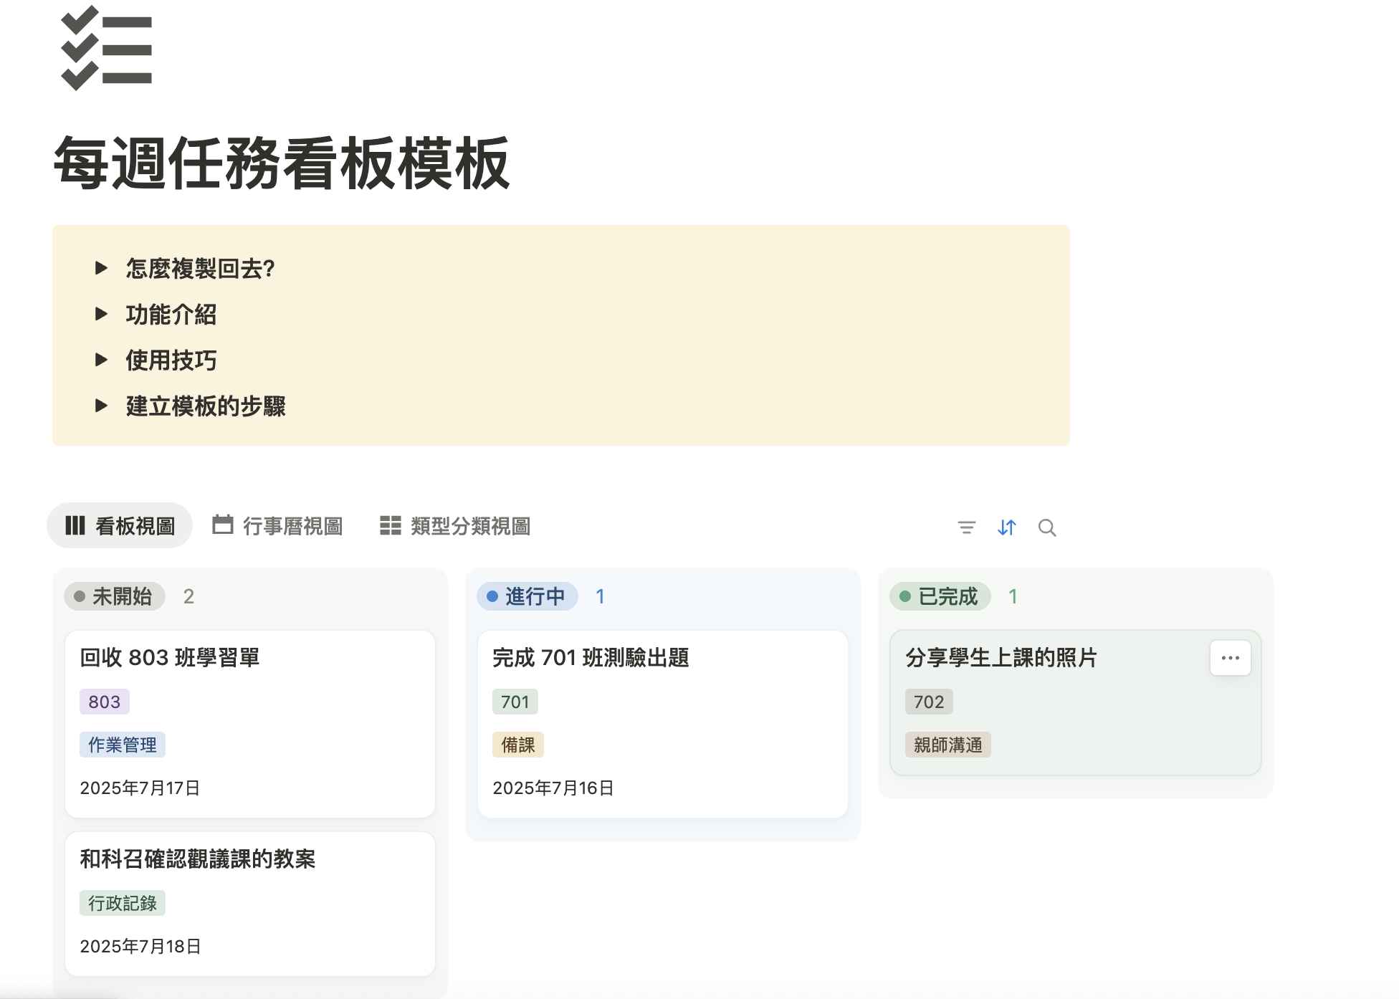Image resolution: width=1399 pixels, height=999 pixels.
Task: Switch to 行事曆視圖 tab
Action: pos(292,526)
